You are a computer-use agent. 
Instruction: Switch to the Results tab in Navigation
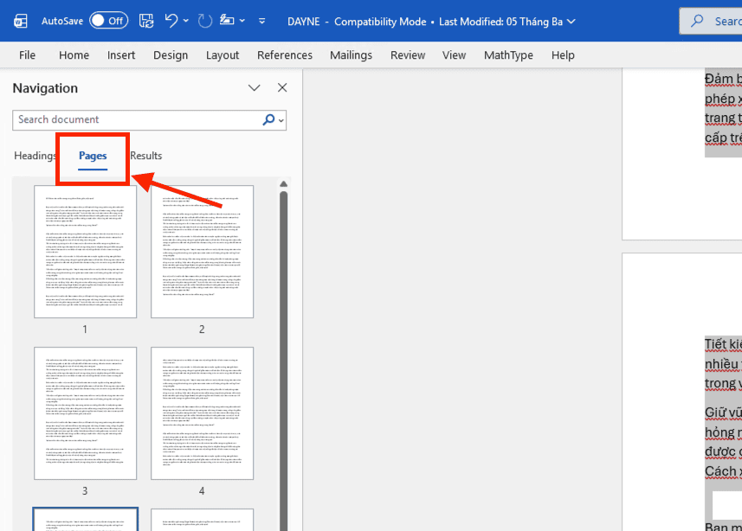point(146,156)
